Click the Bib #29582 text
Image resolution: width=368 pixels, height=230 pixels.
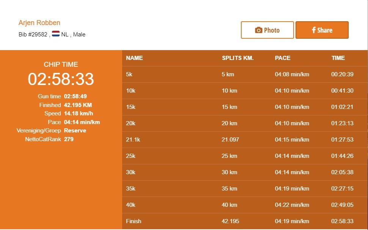coord(35,34)
